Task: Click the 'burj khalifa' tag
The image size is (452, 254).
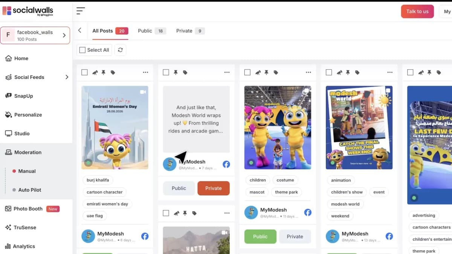Action: [98, 180]
